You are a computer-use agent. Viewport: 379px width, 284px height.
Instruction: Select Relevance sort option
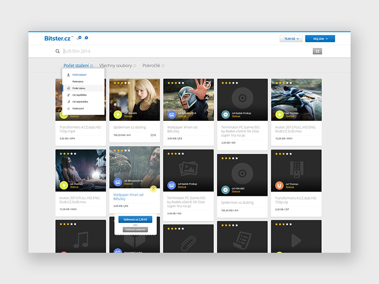(x=78, y=81)
